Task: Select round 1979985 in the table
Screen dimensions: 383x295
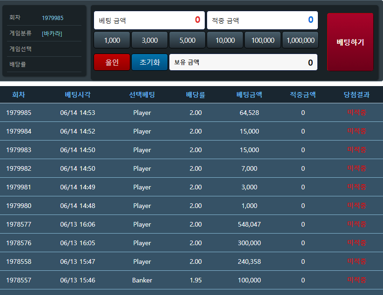Action: [19, 113]
